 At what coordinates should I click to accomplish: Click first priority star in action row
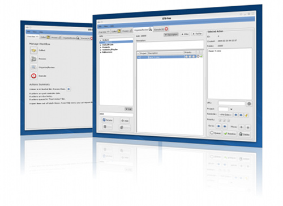186,56
